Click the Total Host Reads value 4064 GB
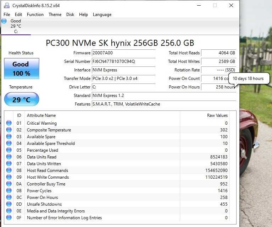Screen dimensions: 272x227 pos(218,53)
